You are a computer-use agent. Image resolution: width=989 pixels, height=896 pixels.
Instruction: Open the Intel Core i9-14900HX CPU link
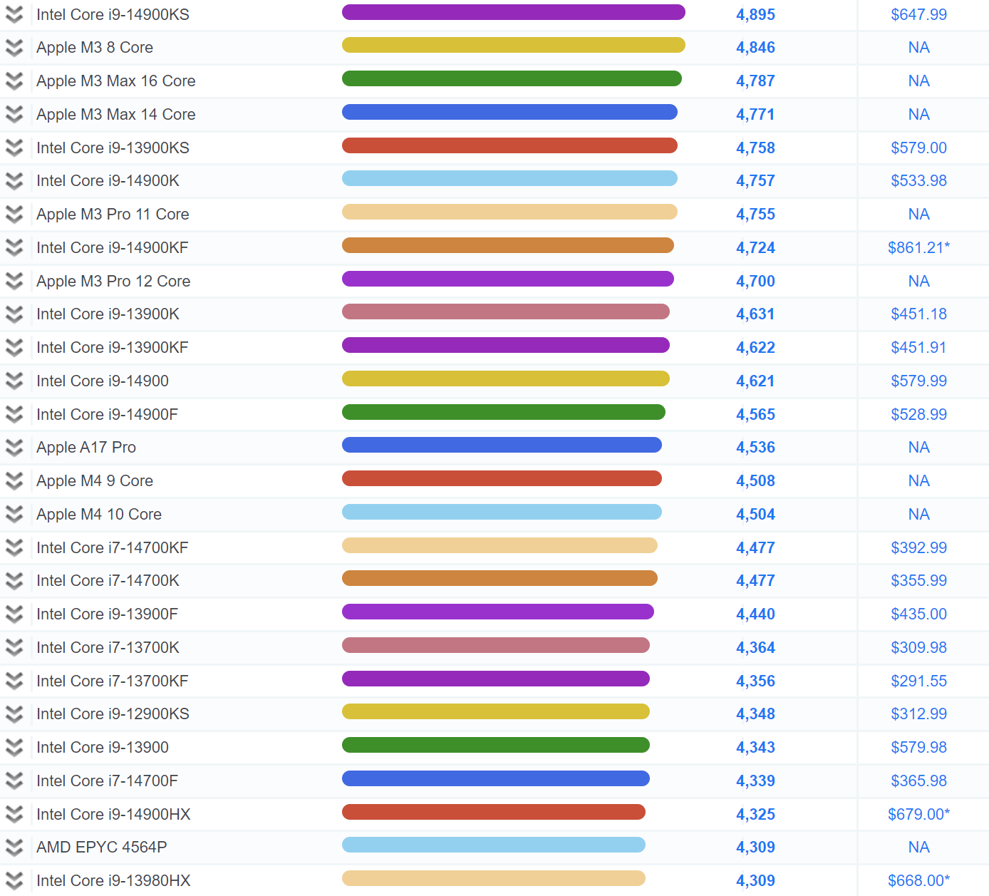point(114,814)
